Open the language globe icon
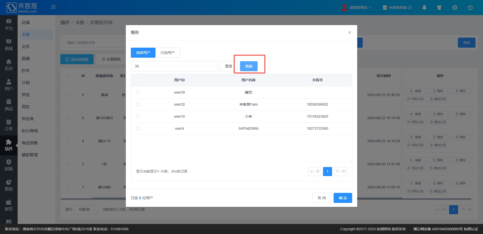This screenshot has height=234, width=483. coord(455,8)
